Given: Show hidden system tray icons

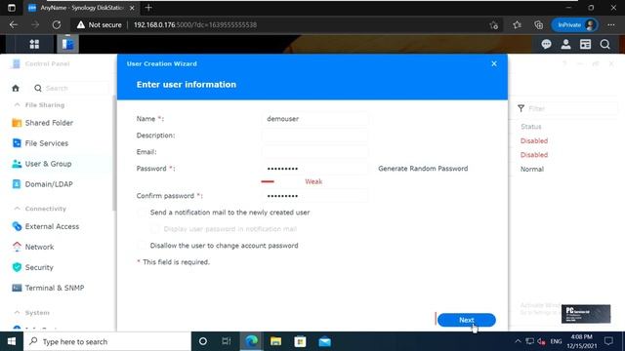Looking at the screenshot, I should [518, 341].
